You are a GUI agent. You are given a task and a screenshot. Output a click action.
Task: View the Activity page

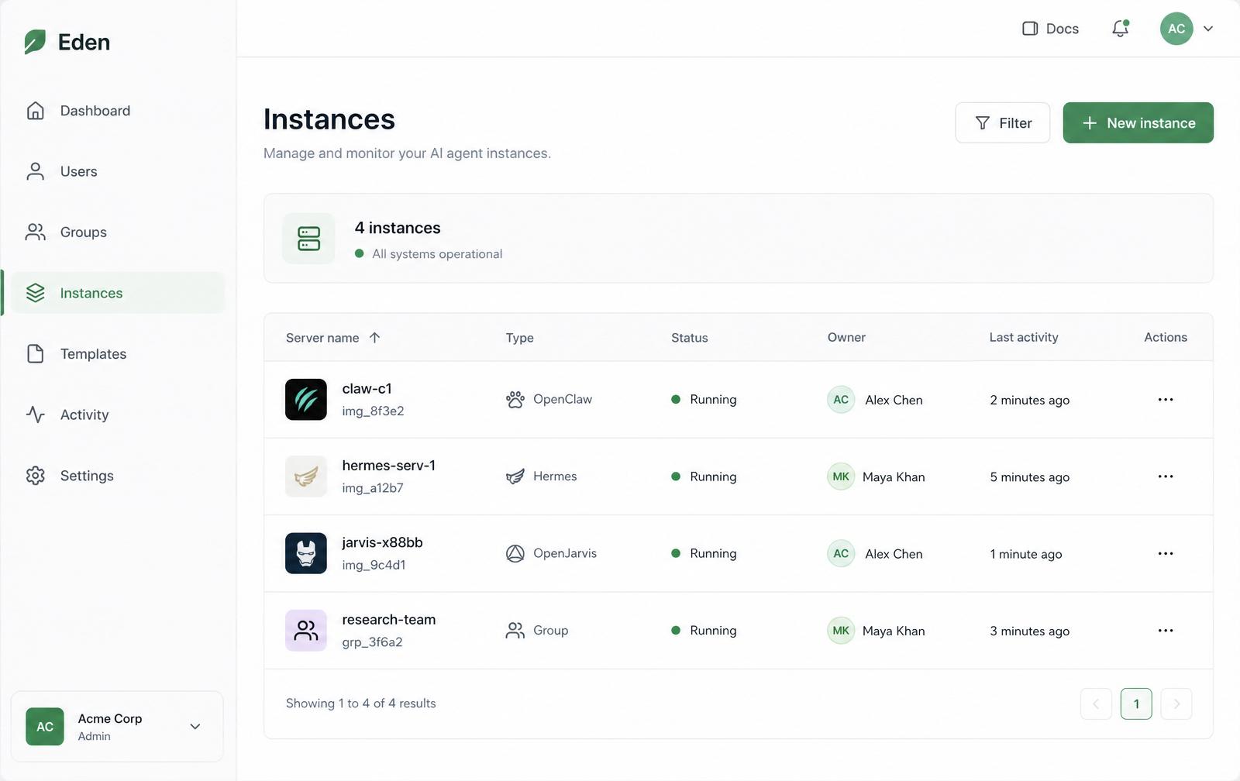pyautogui.click(x=116, y=415)
